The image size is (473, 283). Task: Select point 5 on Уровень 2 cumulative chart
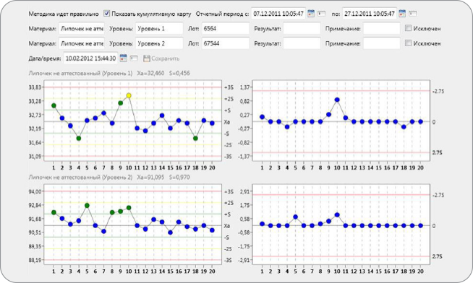point(295,217)
